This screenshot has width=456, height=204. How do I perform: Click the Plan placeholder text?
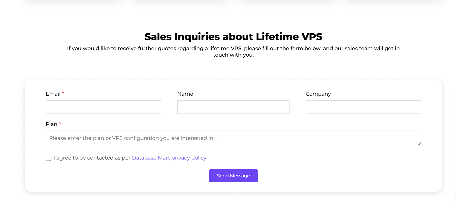(x=133, y=138)
